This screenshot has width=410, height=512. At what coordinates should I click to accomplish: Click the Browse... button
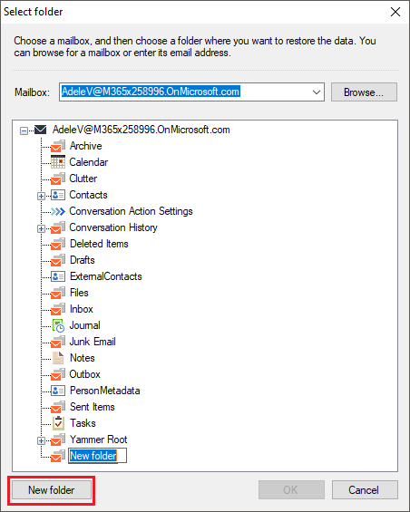(364, 92)
